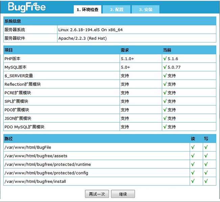Click the write check for /var/www/html/BugFile
This screenshot has height=202, width=220.
tap(206, 147)
